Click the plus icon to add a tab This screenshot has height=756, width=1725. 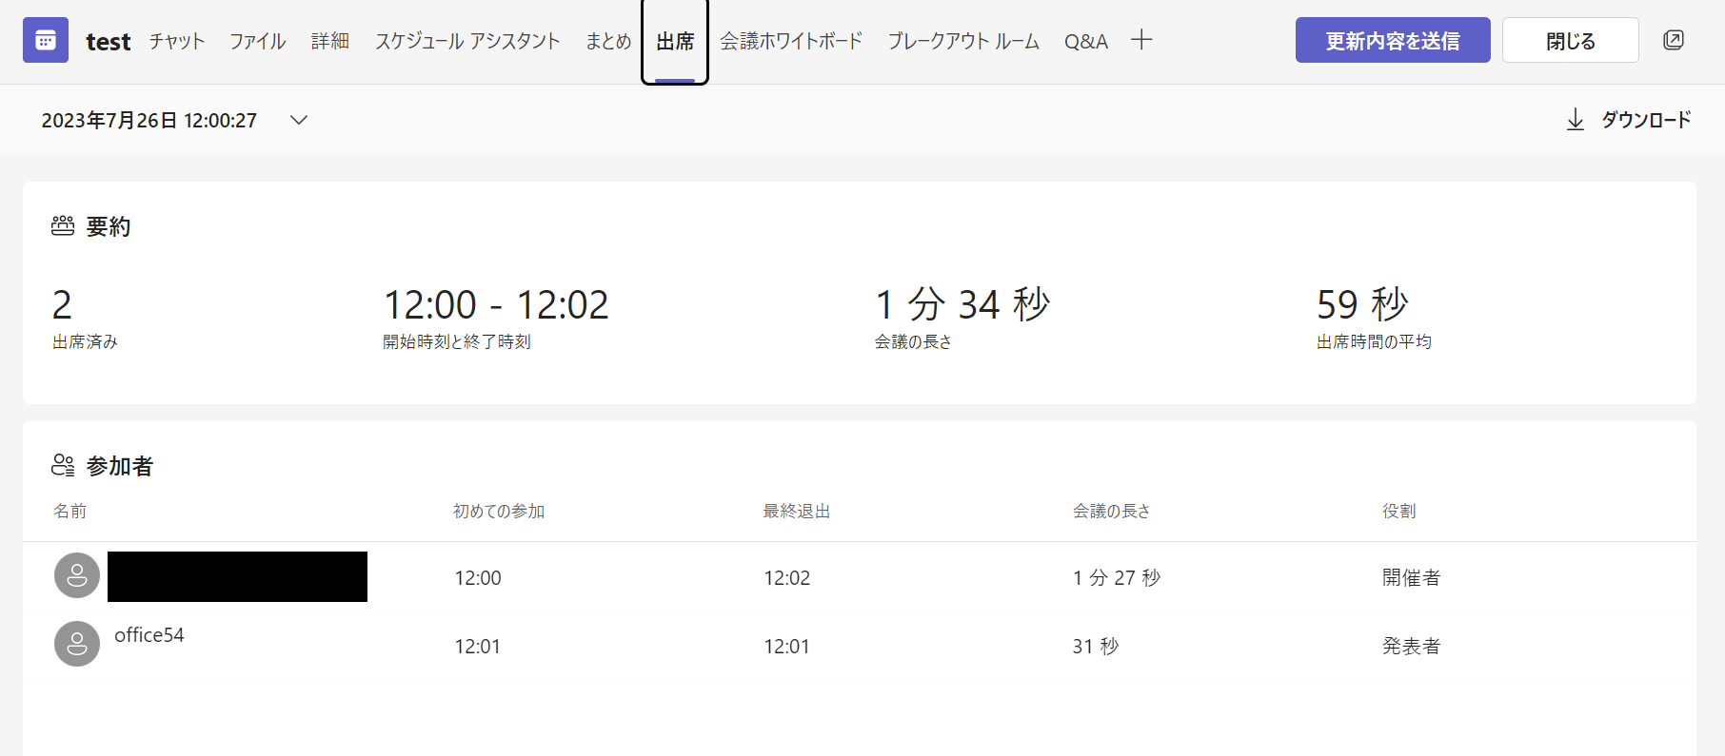[x=1141, y=40]
